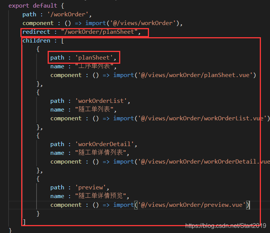The image size is (270, 233).
Task: Click the workOrderList.vue import path
Action: [x=202, y=118]
